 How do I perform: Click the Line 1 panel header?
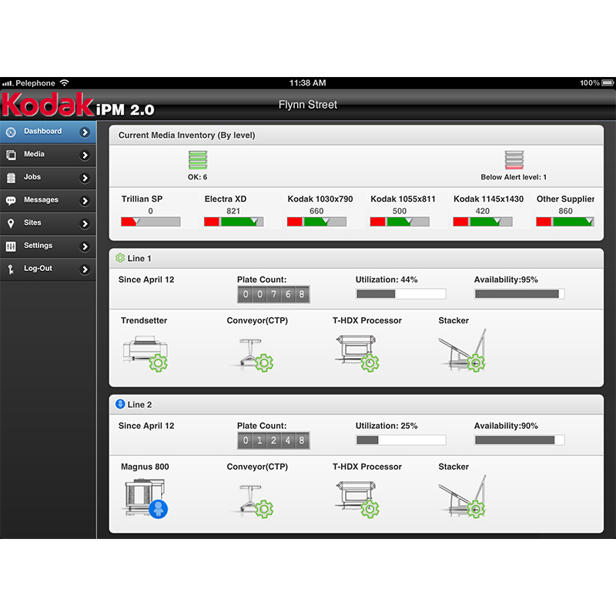point(357,259)
